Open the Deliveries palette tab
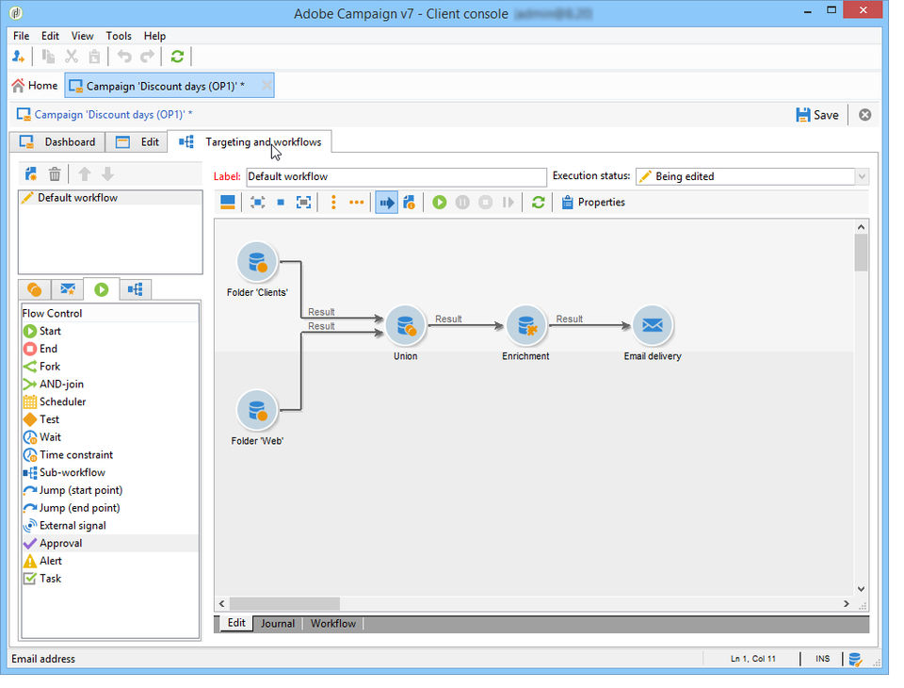The image size is (904, 688). pyautogui.click(x=68, y=289)
